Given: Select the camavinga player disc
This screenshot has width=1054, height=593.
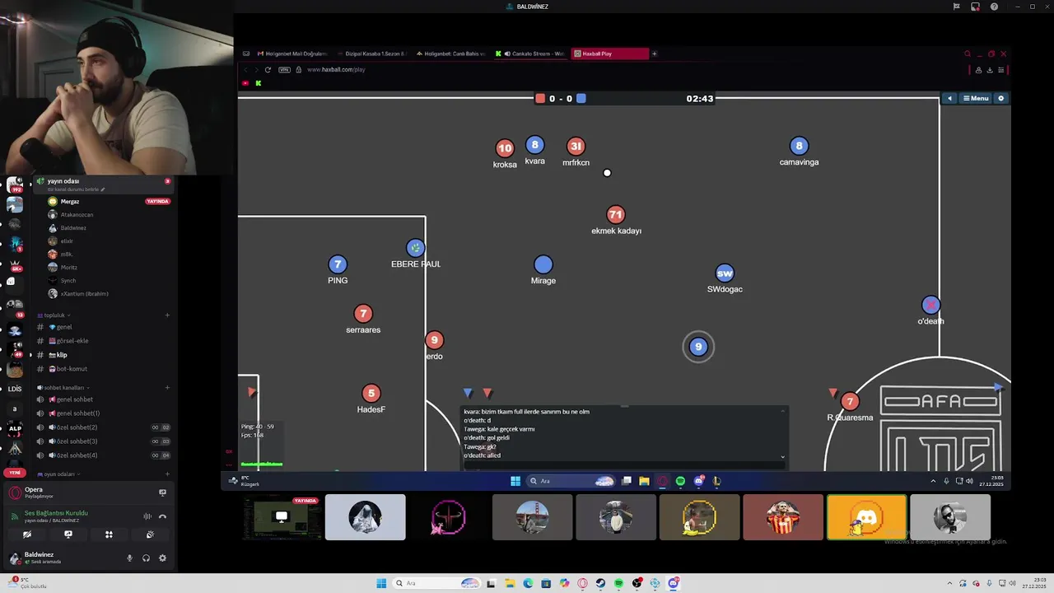Looking at the screenshot, I should tap(798, 146).
